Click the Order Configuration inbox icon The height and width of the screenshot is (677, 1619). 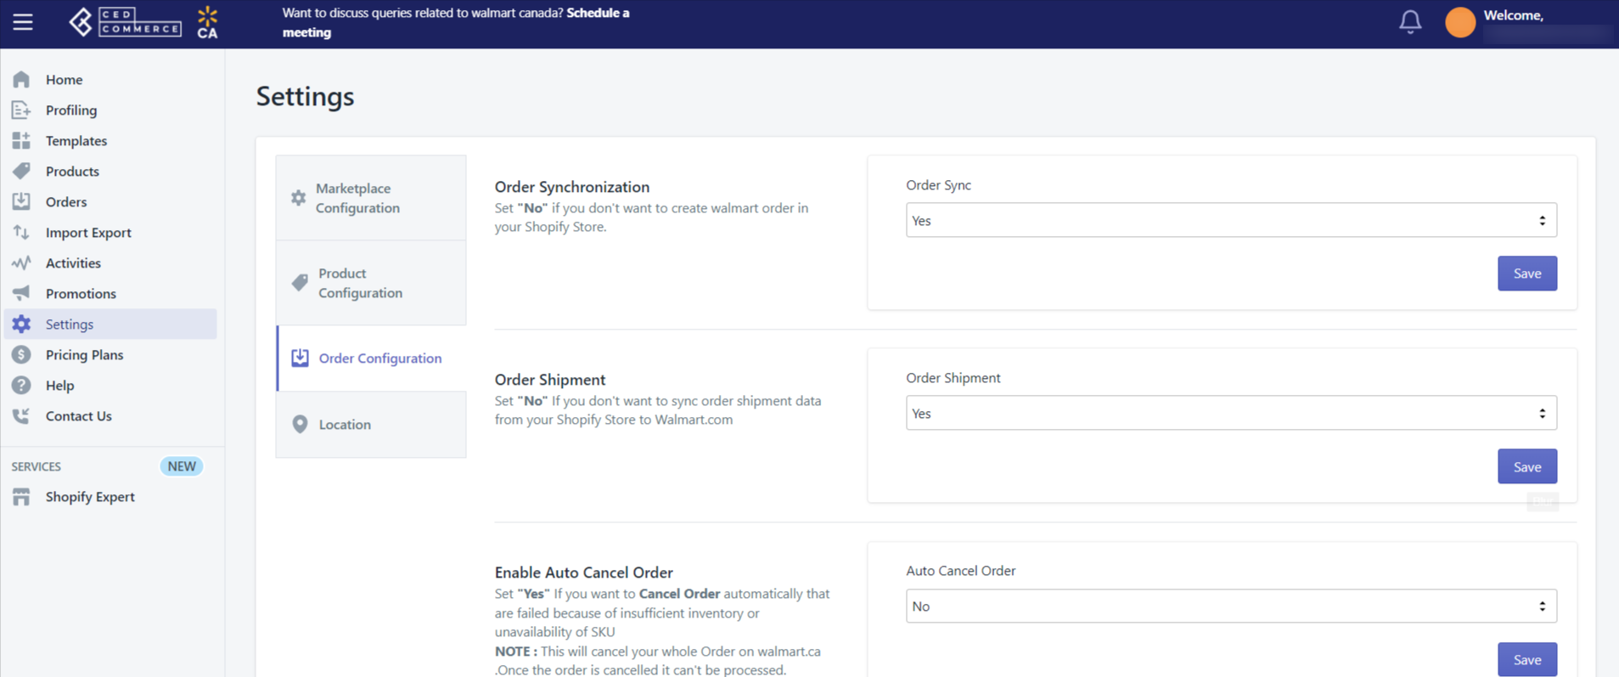[300, 358]
